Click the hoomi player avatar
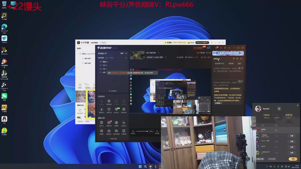301x169 pixels. tap(258, 109)
